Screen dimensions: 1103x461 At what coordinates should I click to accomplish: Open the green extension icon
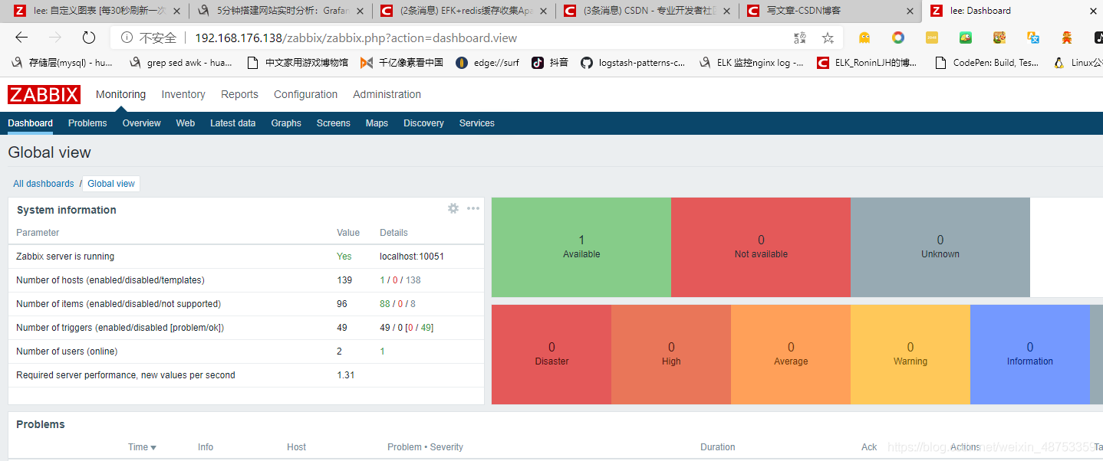[x=966, y=38]
